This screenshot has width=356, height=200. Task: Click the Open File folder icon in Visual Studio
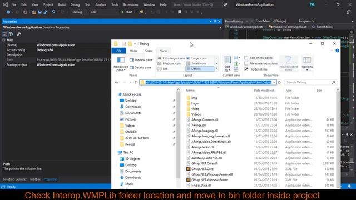[x=34, y=12]
